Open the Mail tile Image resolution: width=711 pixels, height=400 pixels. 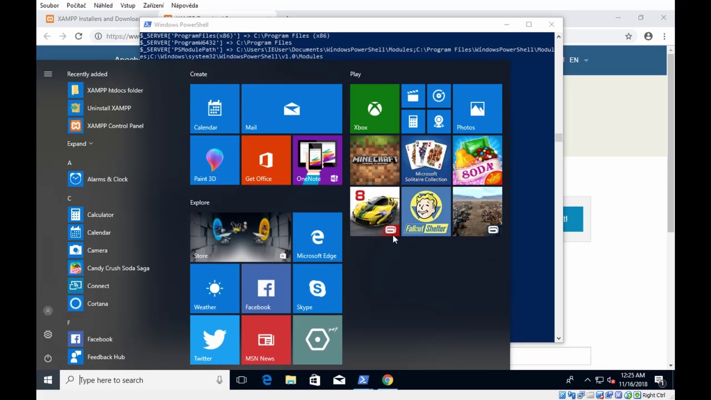pos(292,108)
